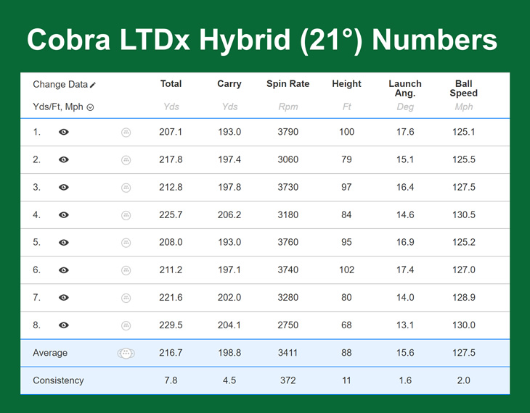This screenshot has height=413, width=530.
Task: Click the ball icon in row 6
Action: click(126, 270)
